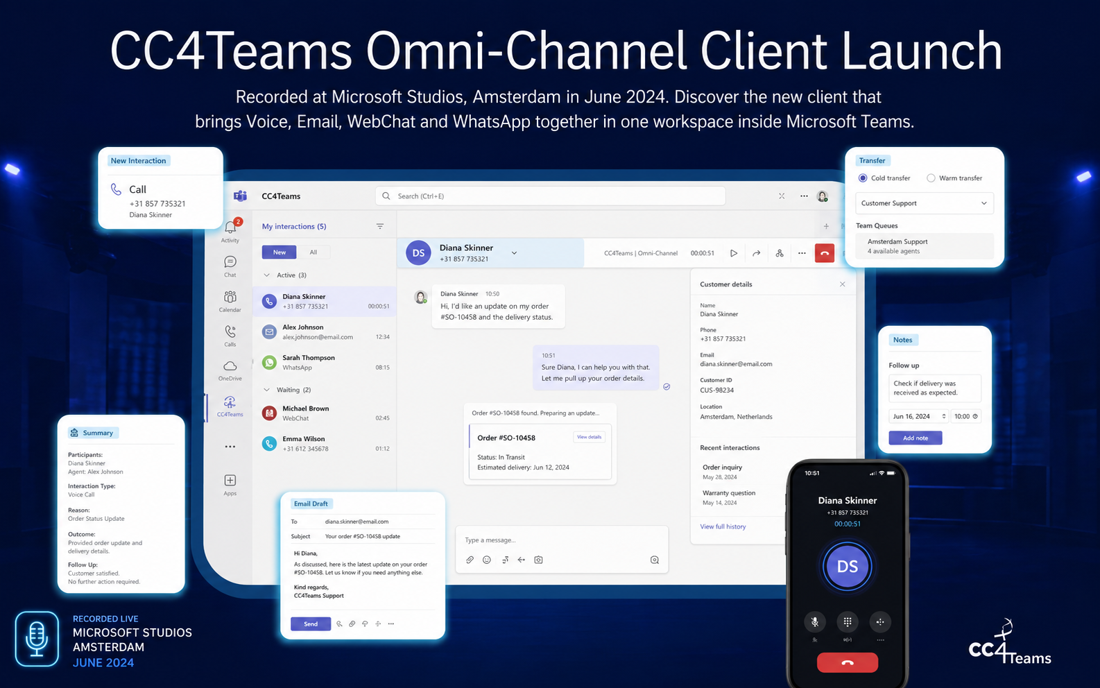Collapse the Active (3) group
This screenshot has width=1100, height=688.
click(x=267, y=275)
